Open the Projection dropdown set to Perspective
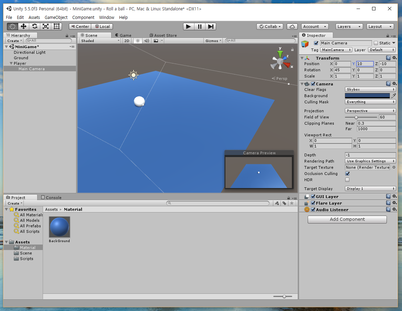 (370, 111)
